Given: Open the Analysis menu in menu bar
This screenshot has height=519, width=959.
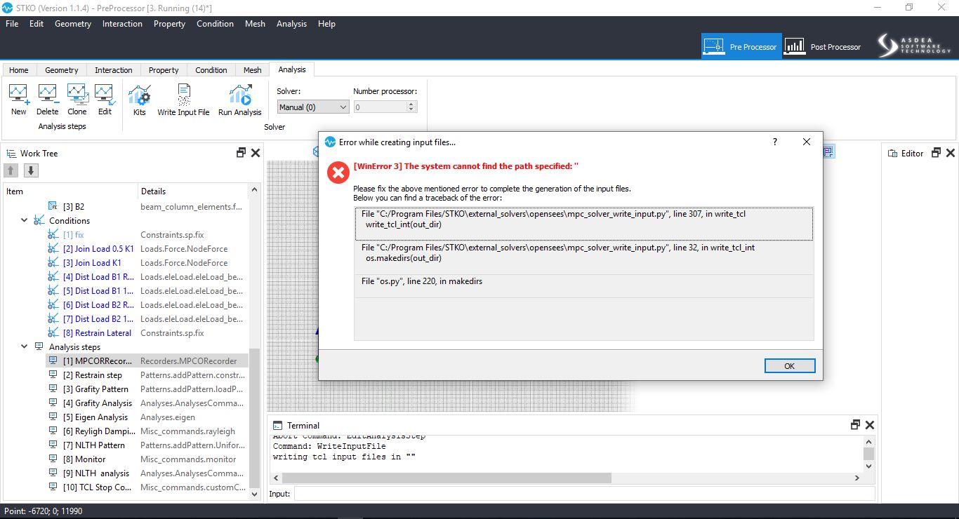Looking at the screenshot, I should click(291, 23).
